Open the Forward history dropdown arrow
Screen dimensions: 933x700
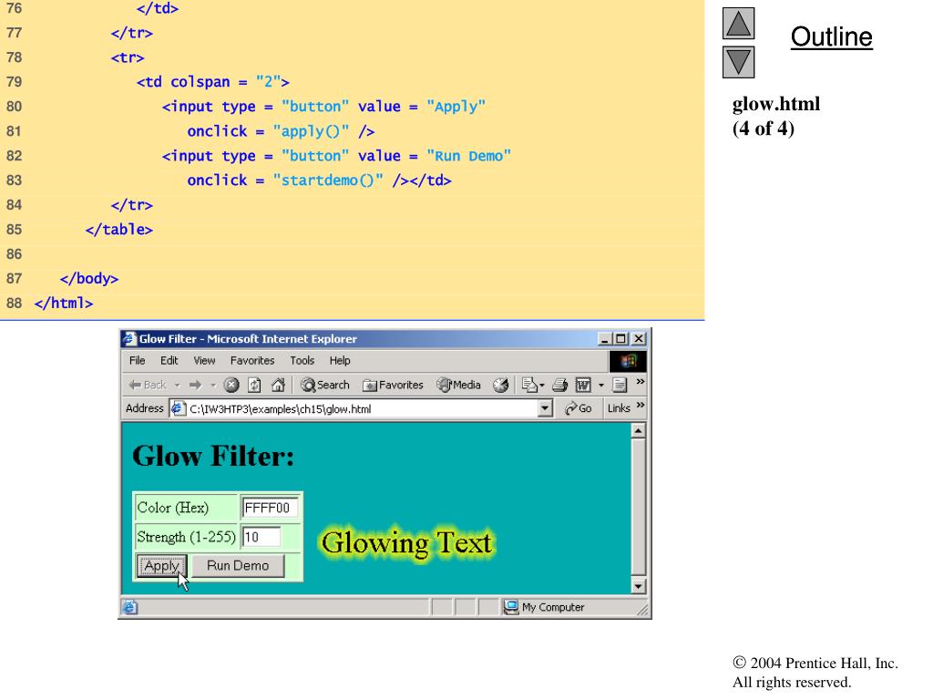click(x=213, y=386)
